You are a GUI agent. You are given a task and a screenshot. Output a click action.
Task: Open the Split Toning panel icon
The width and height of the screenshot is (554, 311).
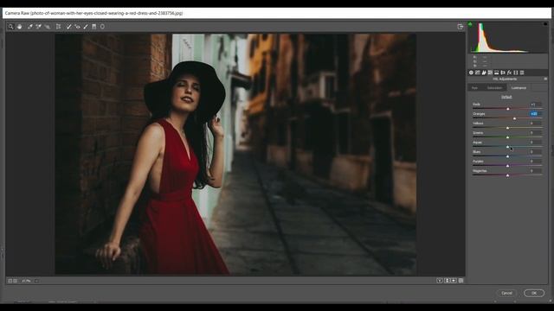pyautogui.click(x=496, y=73)
